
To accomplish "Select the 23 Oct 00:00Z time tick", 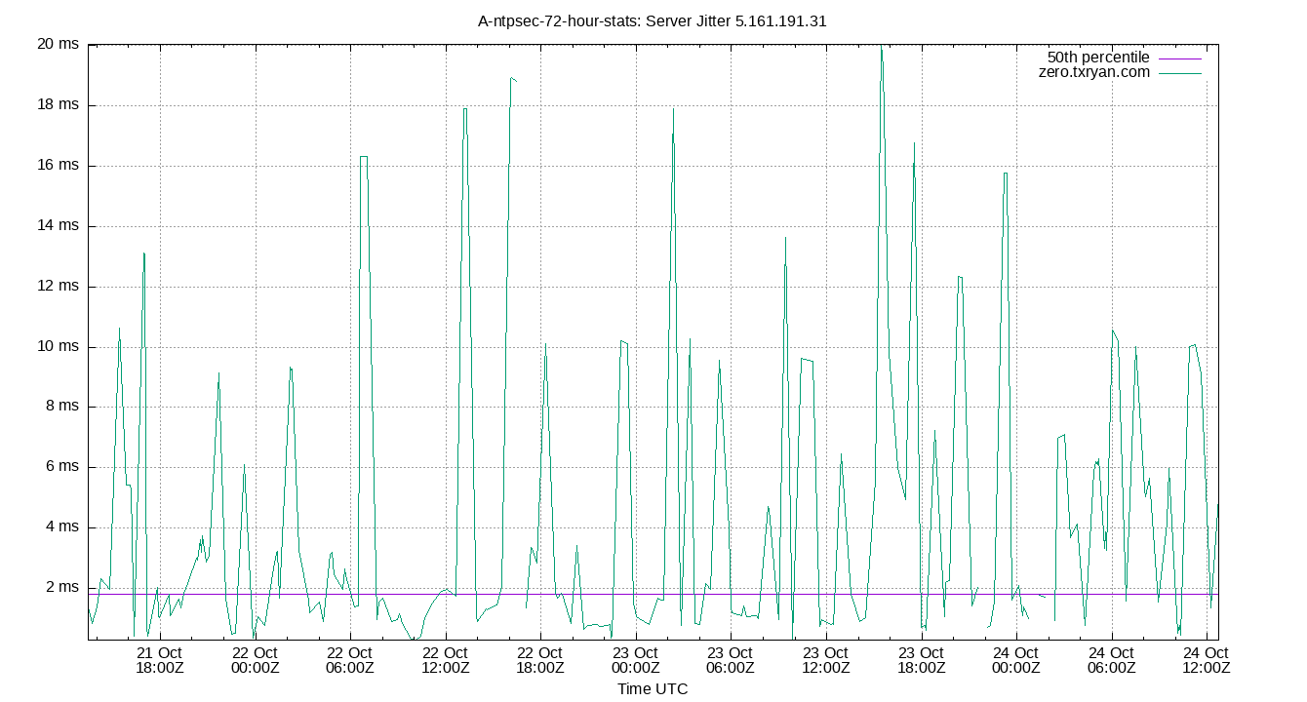I will point(635,660).
